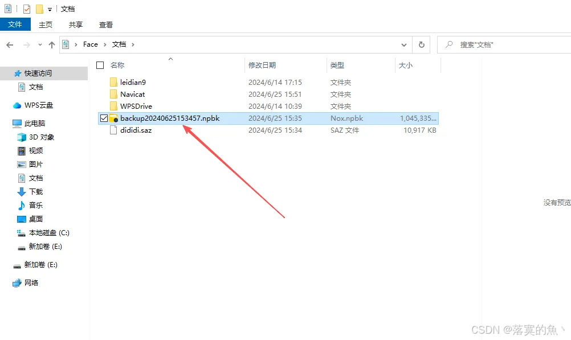Open 快速访问 in navigation pane
Image resolution: width=571 pixels, height=340 pixels.
click(38, 73)
